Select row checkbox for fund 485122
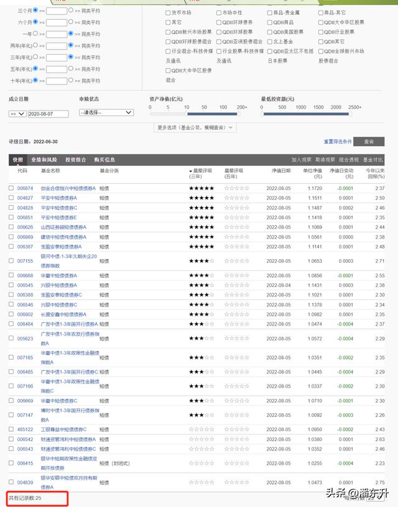398x507 pixels. click(x=11, y=429)
